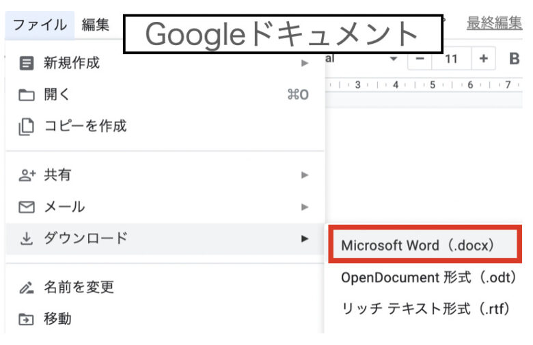Viewport: 533px width, 345px height.
Task: Download as リッチ テキスト形式 (.rtf)
Action: 426,309
